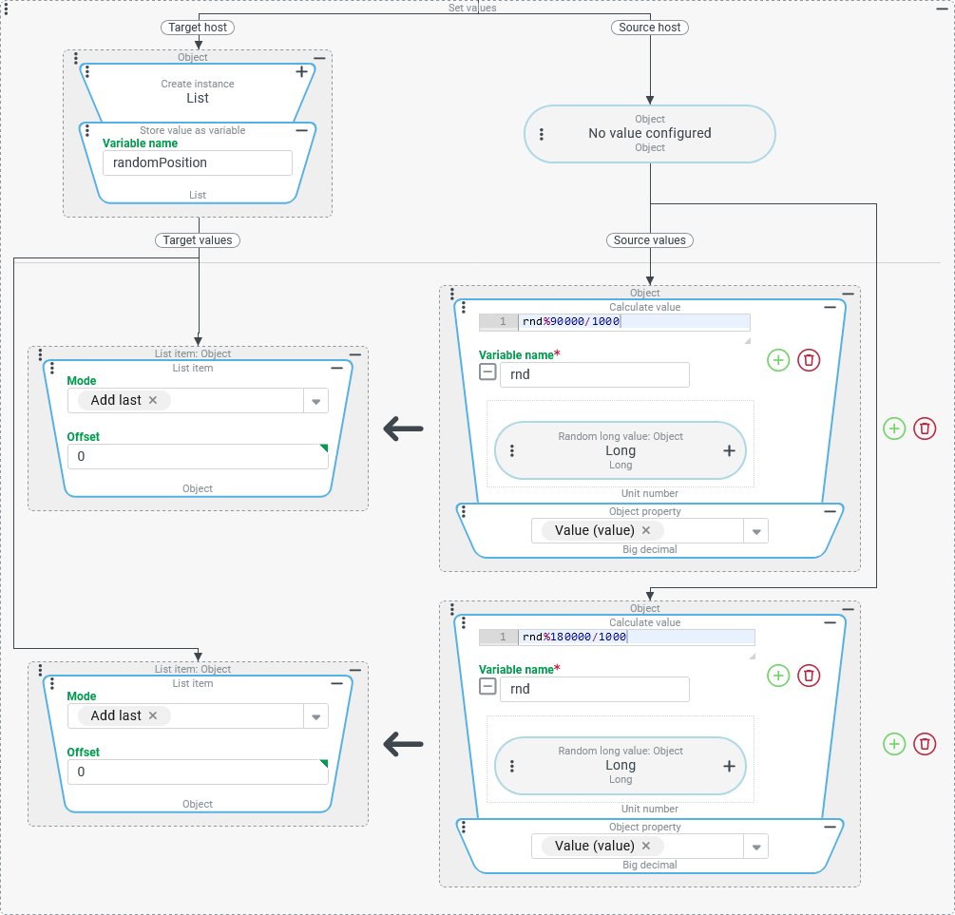Remove Value (value) from first Object property
The width and height of the screenshot is (955, 915).
646,530
